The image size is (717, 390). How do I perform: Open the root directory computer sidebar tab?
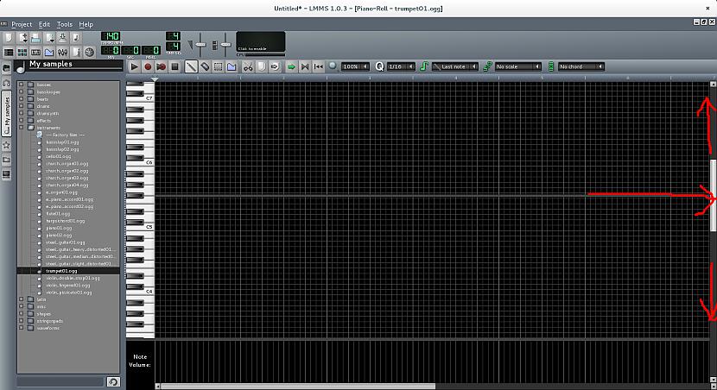[6, 174]
